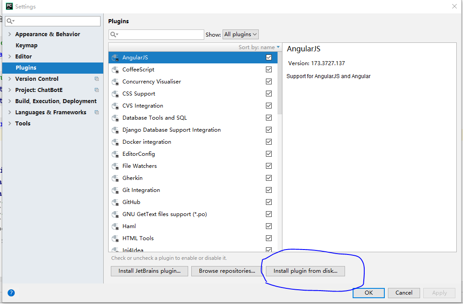Click the project-level icon beside Version Control

click(x=97, y=79)
